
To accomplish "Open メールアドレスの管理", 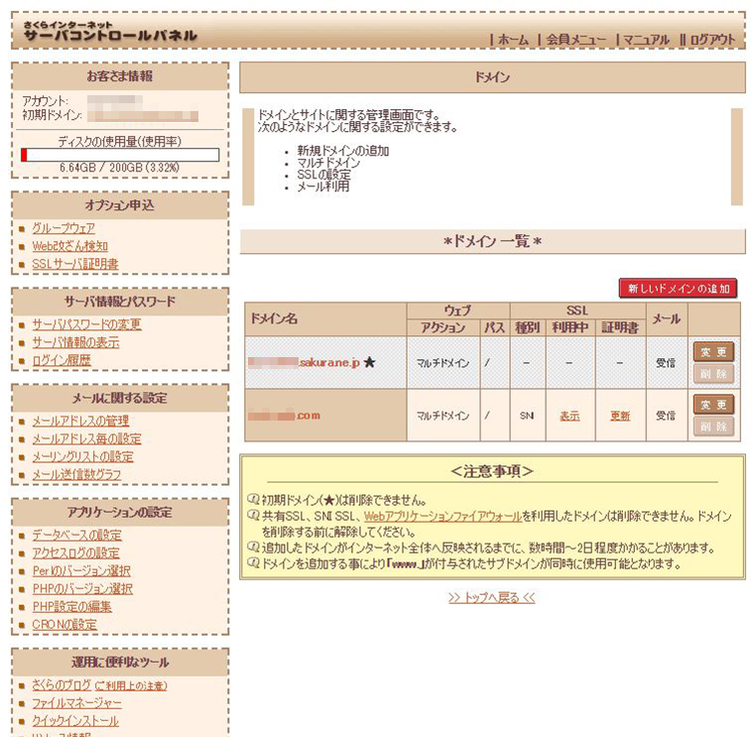I will coord(80,421).
